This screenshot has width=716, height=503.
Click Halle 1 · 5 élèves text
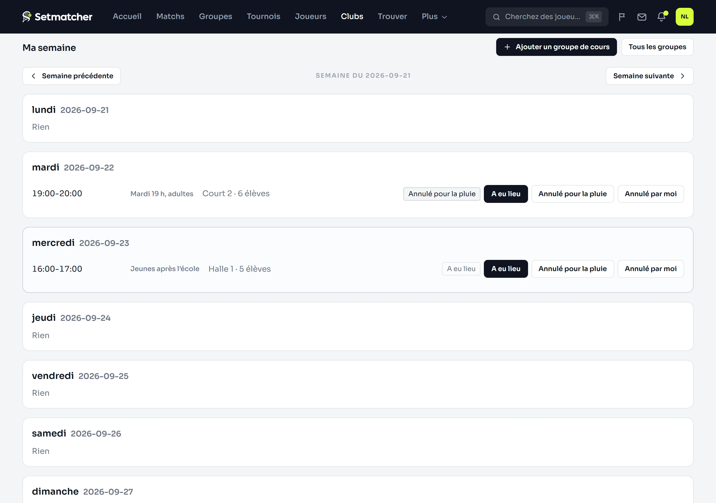point(239,269)
